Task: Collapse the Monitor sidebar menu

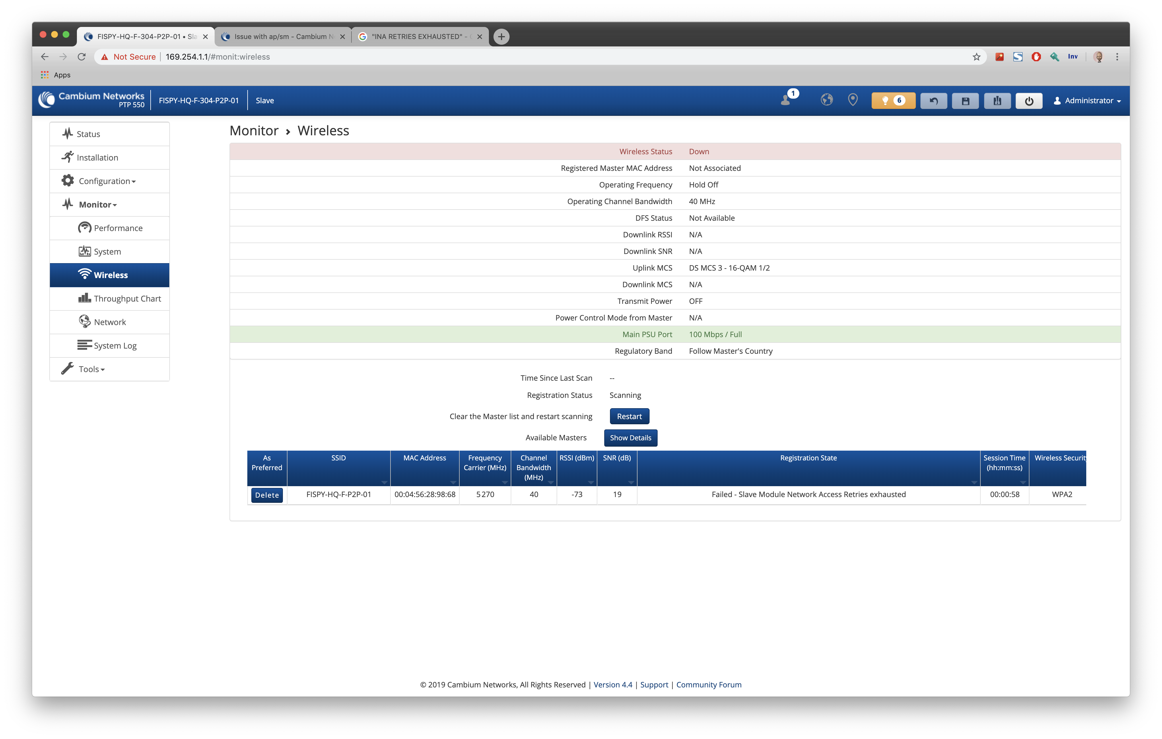Action: [98, 205]
